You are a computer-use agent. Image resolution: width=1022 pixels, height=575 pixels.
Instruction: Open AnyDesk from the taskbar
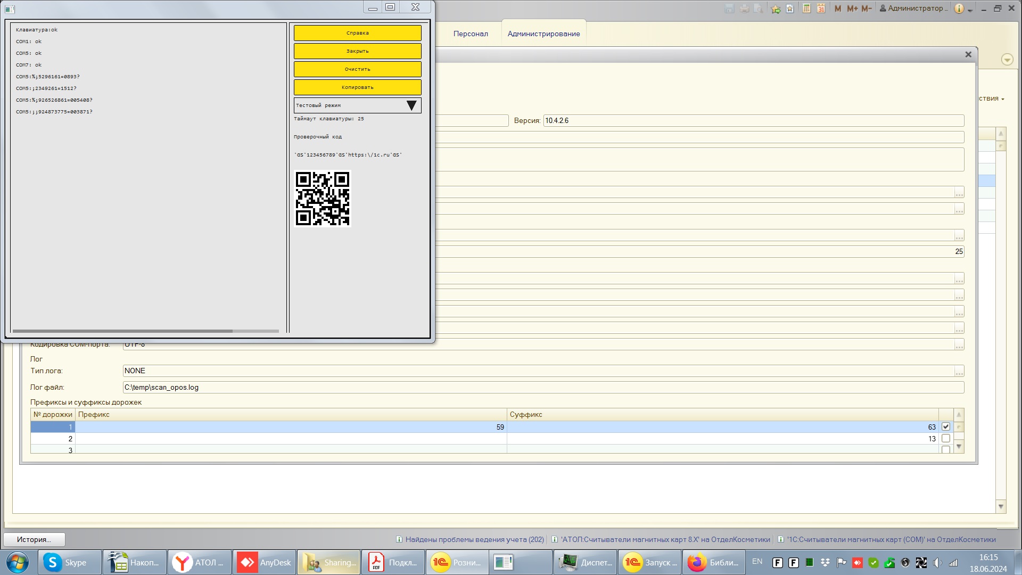(265, 562)
